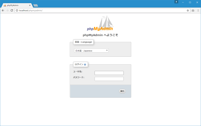The width and height of the screenshot is (201, 126).
Task: Focus the ユーザ名 input field
Action: pyautogui.click(x=109, y=73)
